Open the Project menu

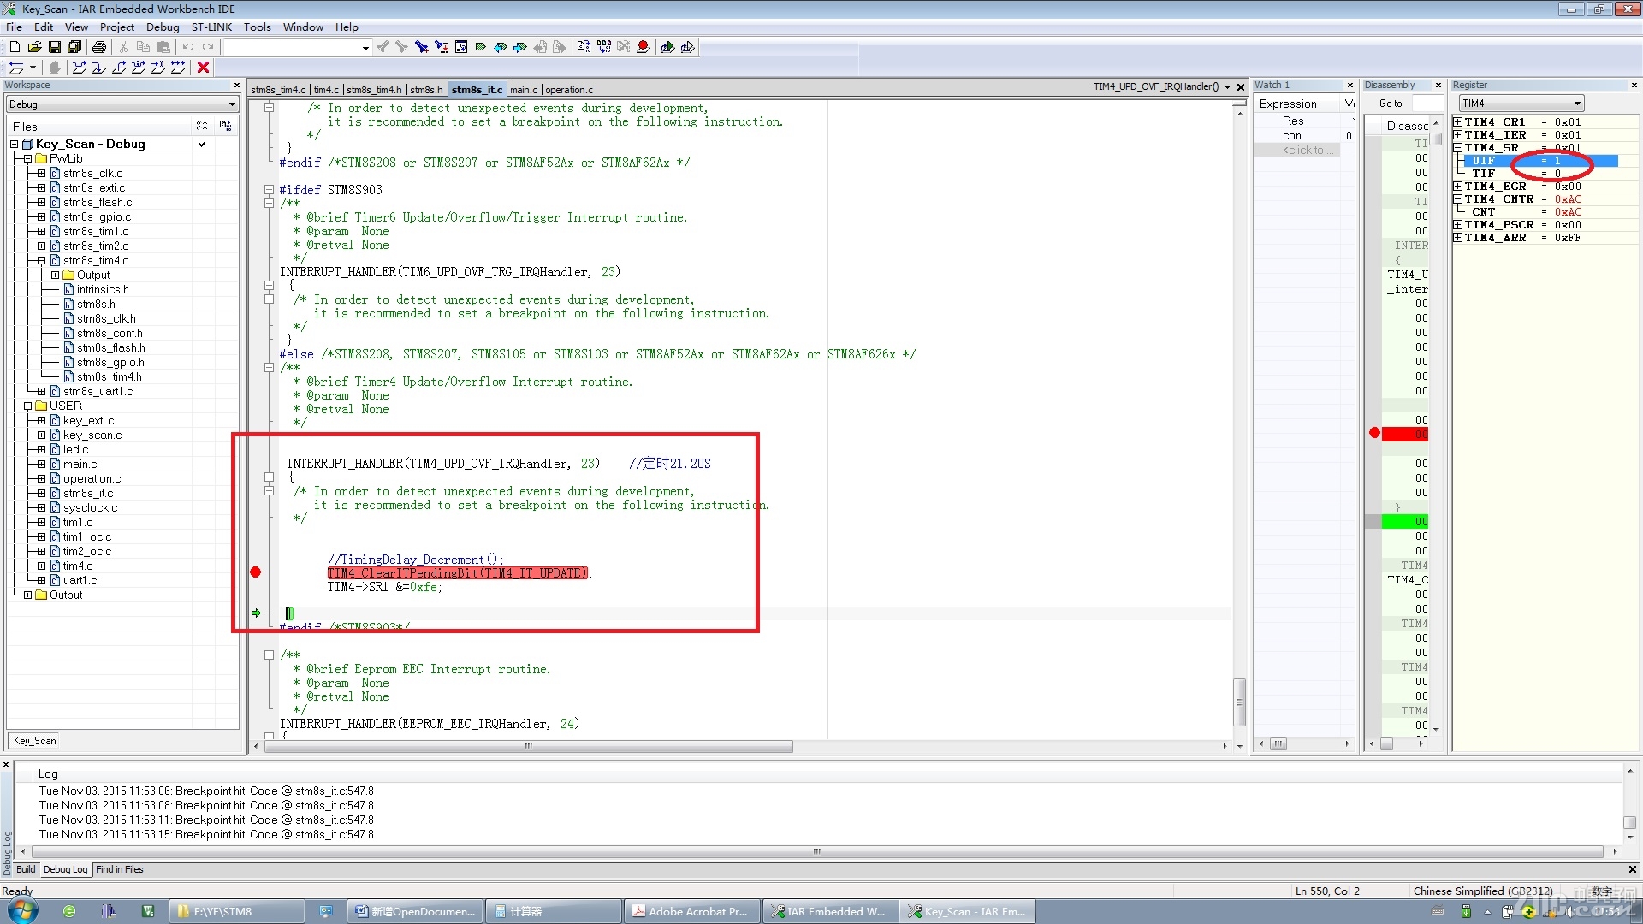(116, 27)
